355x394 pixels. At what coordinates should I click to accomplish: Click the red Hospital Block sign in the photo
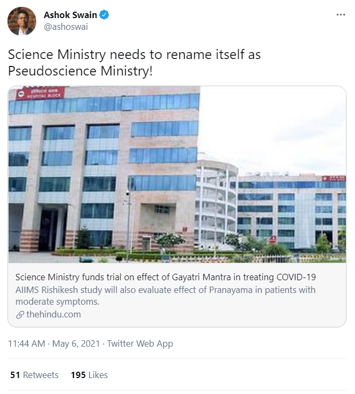[40, 94]
